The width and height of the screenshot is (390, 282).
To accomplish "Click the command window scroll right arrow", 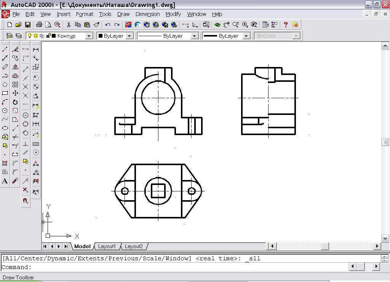I will (x=376, y=267).
